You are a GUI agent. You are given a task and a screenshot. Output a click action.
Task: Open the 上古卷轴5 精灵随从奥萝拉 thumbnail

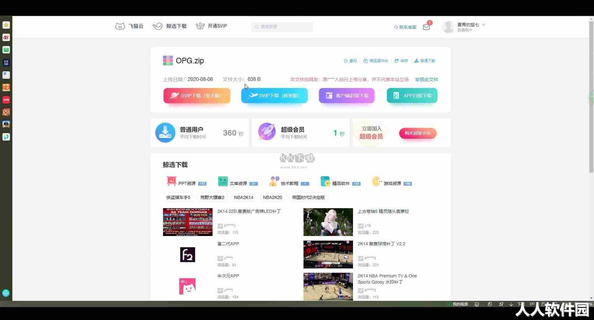click(328, 222)
